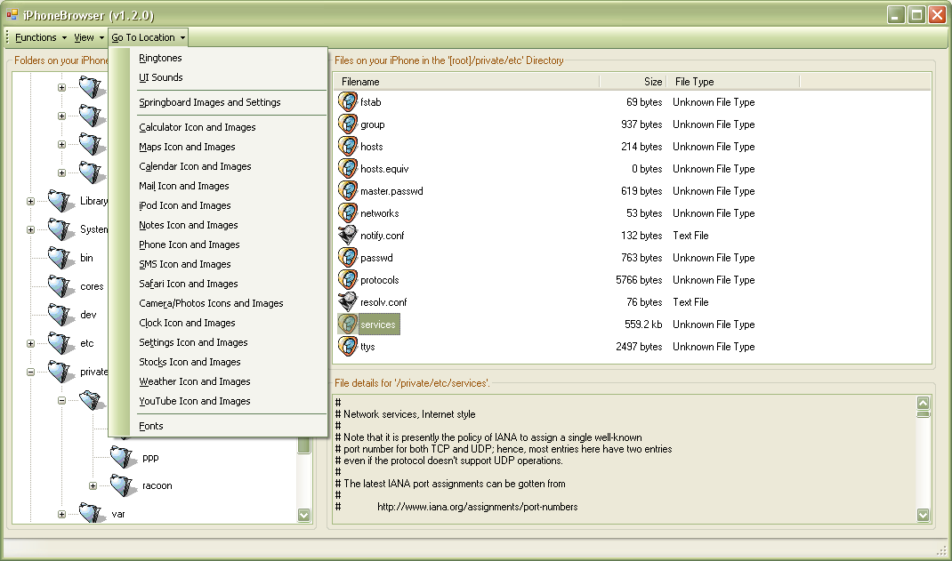This screenshot has width=952, height=561.
Task: Click the hosts.equiv file icon
Action: pyautogui.click(x=348, y=169)
